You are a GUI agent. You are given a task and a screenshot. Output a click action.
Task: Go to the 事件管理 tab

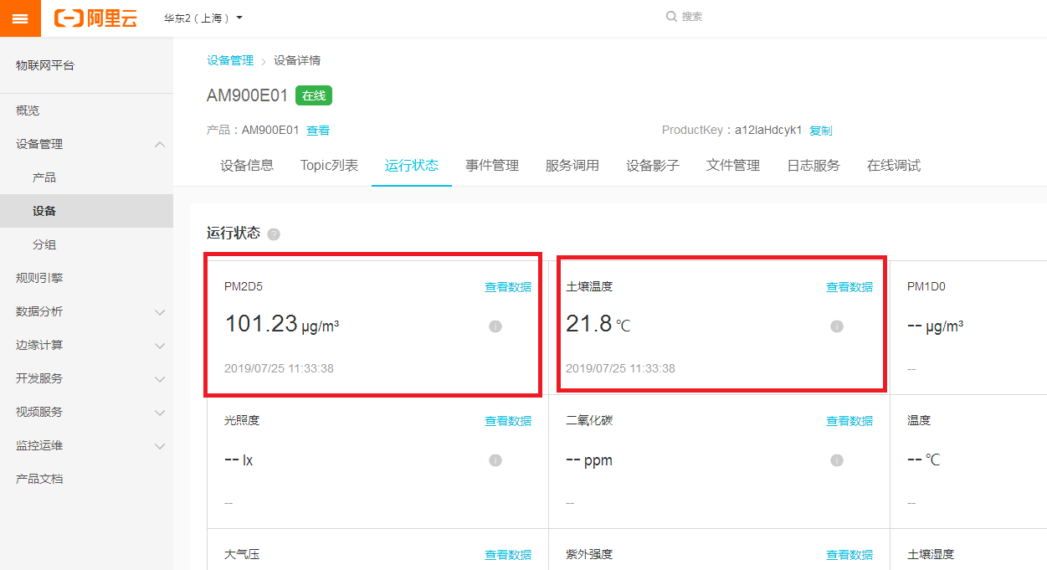tap(492, 166)
